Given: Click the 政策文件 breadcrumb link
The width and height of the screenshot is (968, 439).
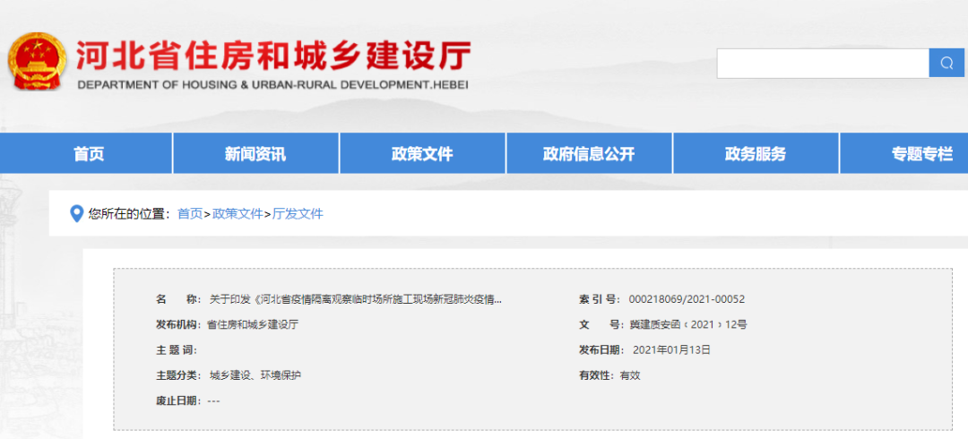Looking at the screenshot, I should pyautogui.click(x=238, y=214).
